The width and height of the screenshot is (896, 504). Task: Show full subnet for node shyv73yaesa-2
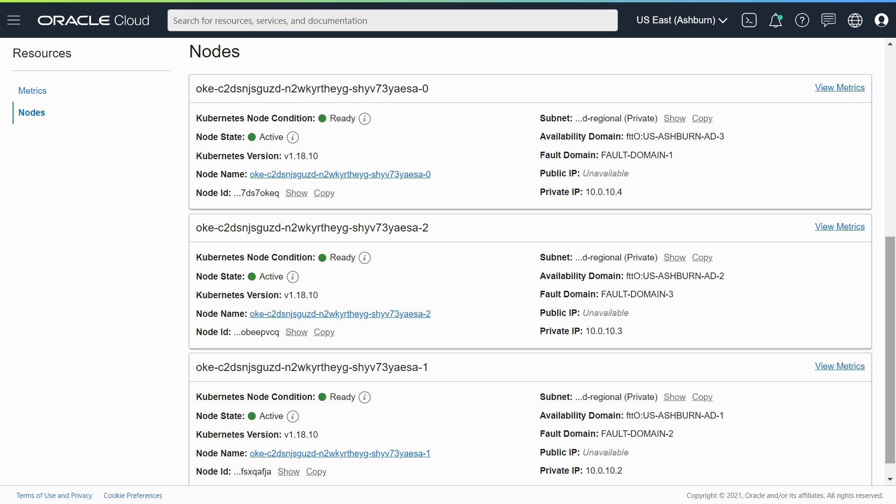pos(674,258)
